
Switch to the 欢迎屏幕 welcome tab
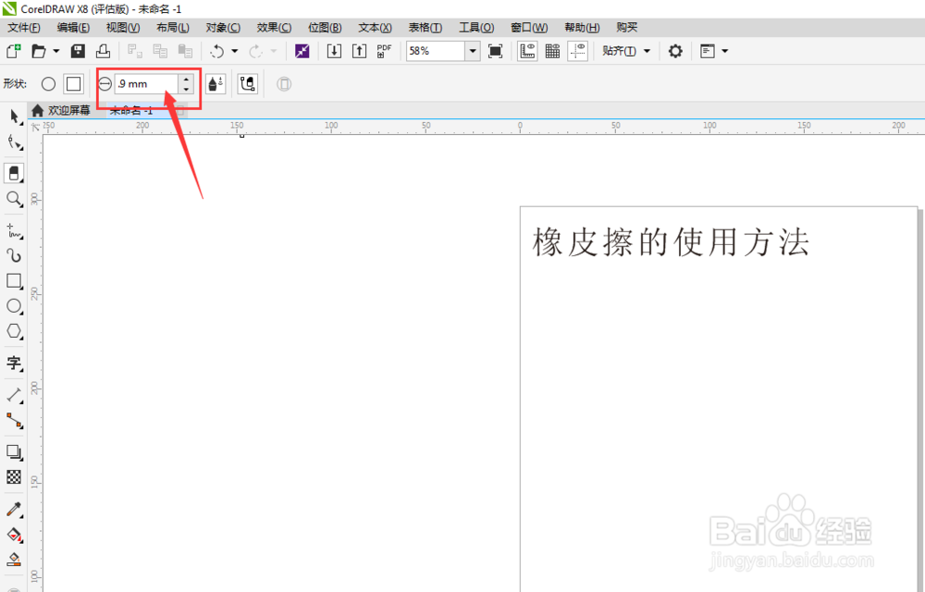(69, 109)
